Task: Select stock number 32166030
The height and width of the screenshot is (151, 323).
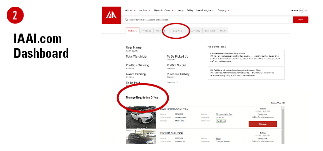Action: pyautogui.click(x=179, y=114)
